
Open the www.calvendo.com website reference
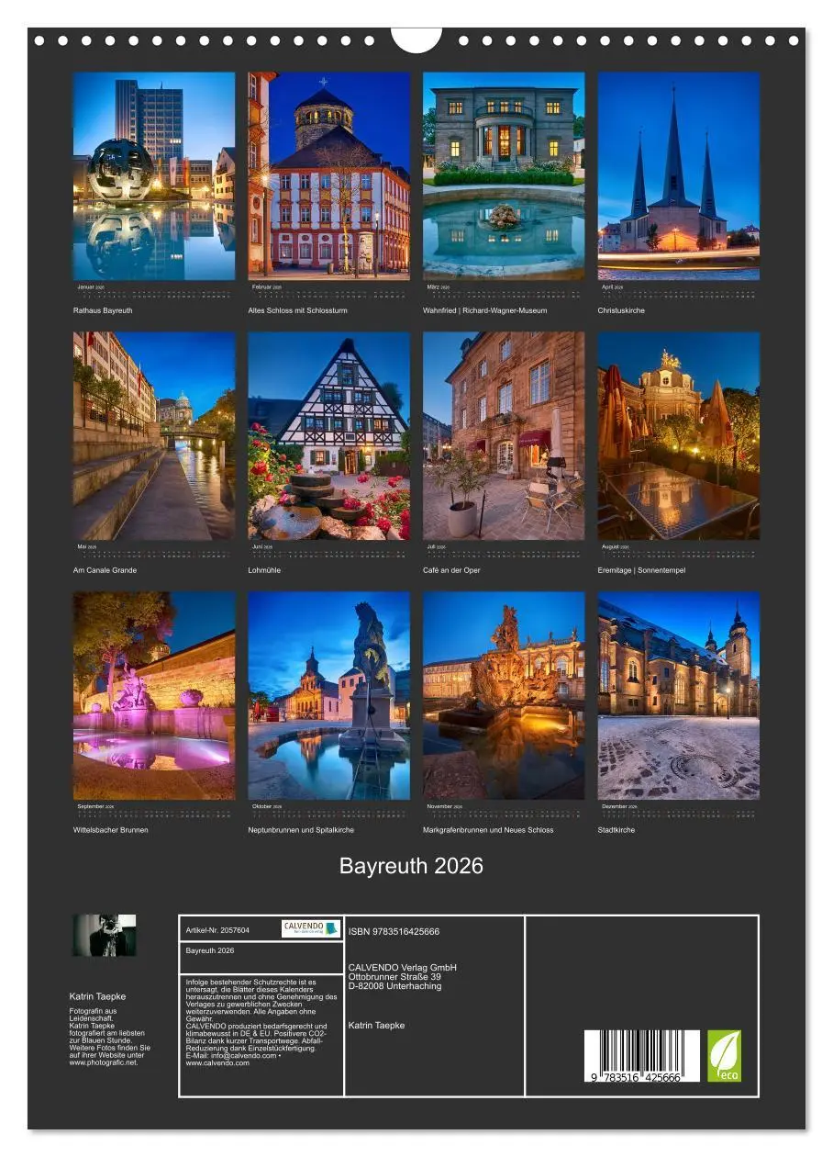217,1063
